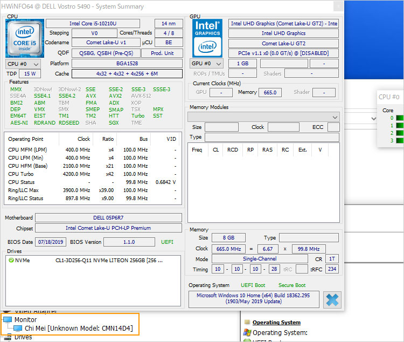Click the Secure Boot label
This screenshot has height=342, width=404.
pos(292,285)
